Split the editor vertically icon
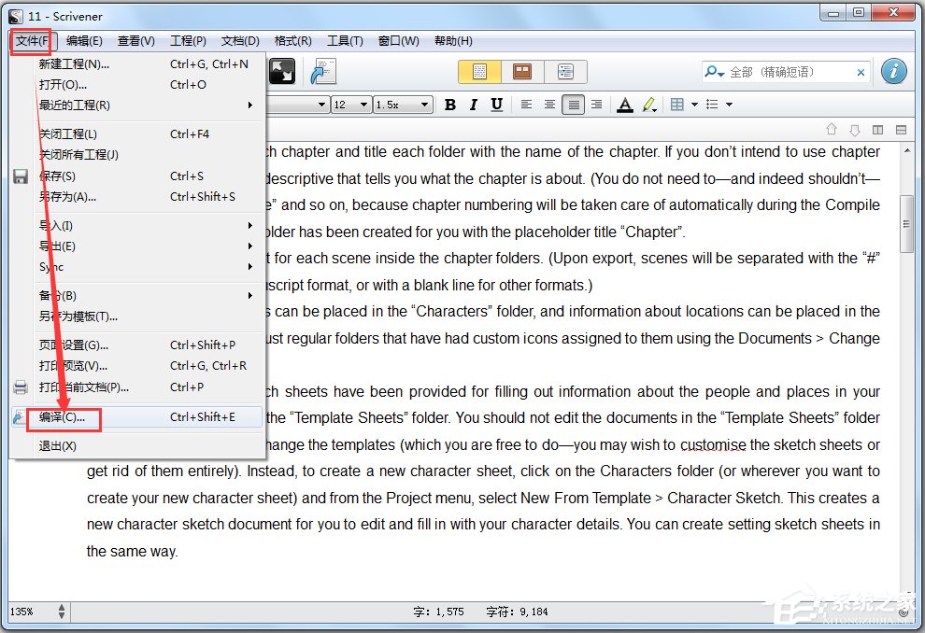The height and width of the screenshot is (633, 925). (877, 130)
